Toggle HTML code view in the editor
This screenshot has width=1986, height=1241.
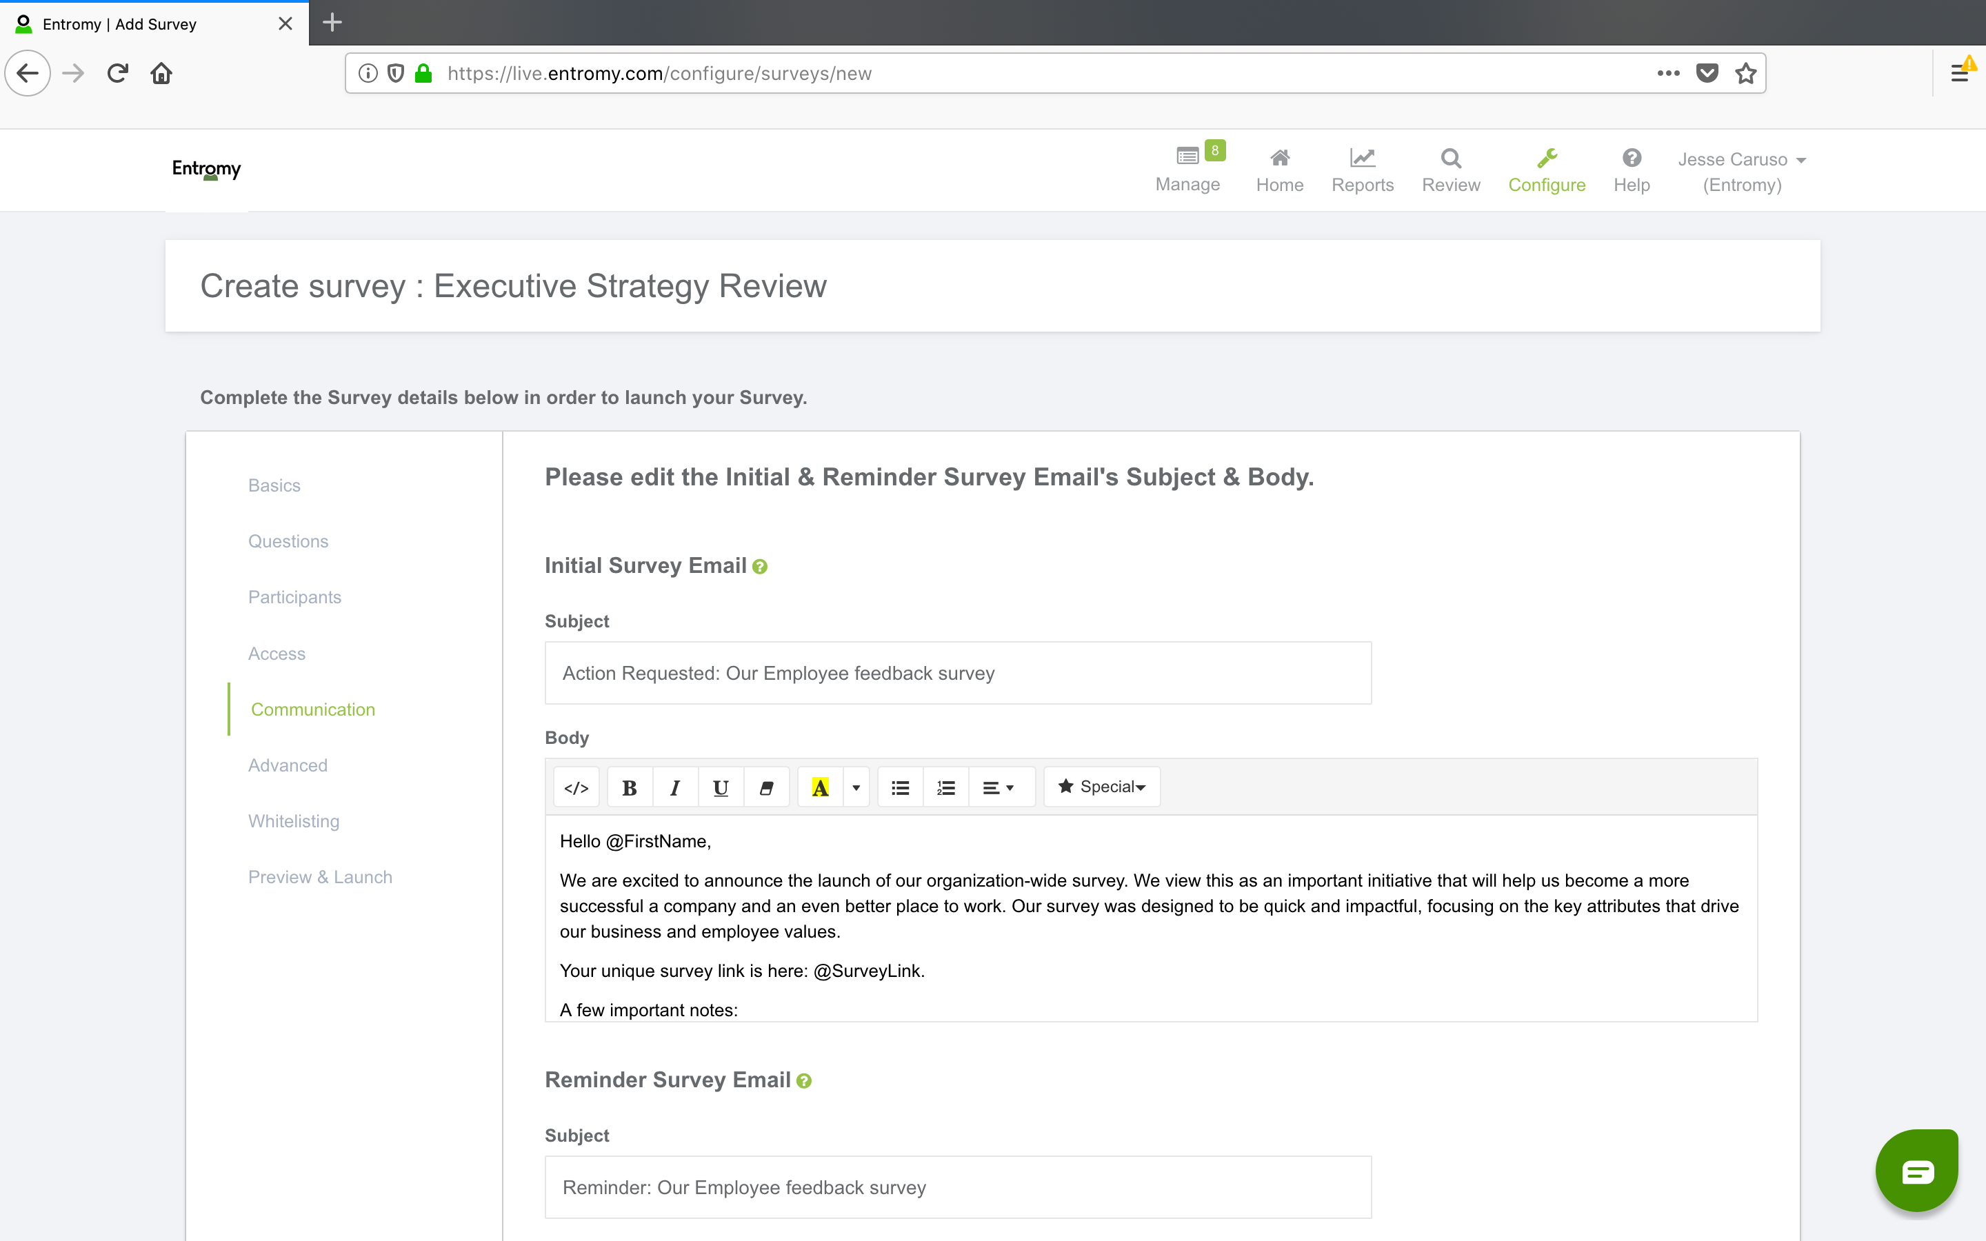pos(576,786)
